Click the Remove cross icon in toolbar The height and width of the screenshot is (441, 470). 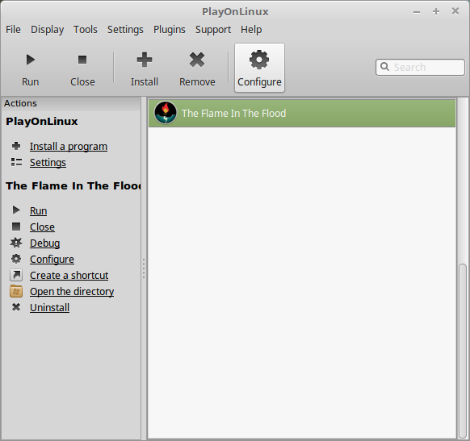[x=197, y=60]
